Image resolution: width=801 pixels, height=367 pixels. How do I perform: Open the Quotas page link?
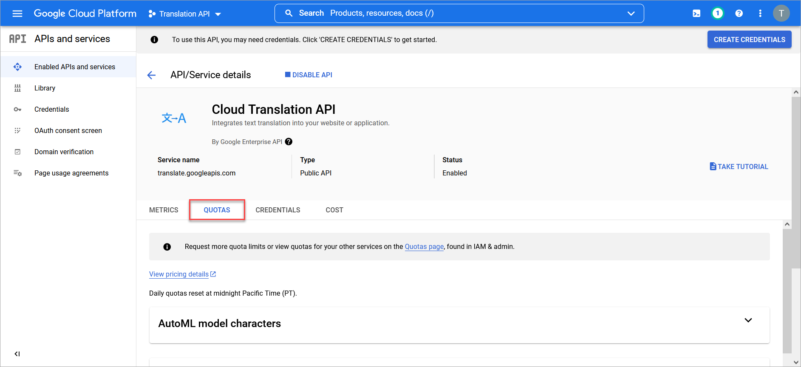[424, 246]
